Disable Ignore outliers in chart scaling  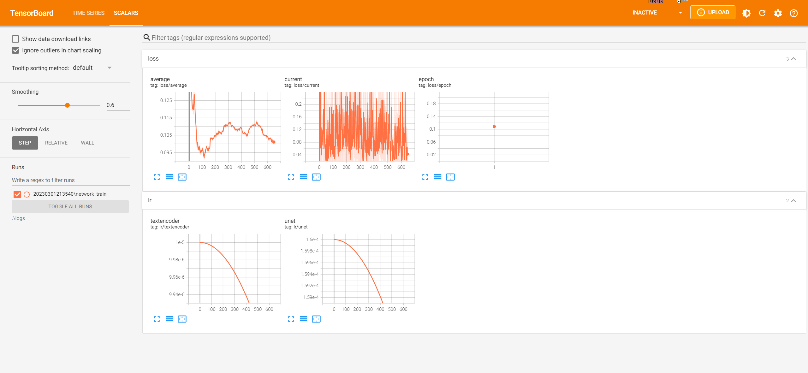click(15, 50)
